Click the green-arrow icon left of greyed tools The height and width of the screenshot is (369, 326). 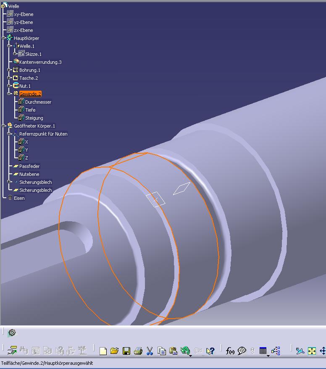tap(12, 351)
